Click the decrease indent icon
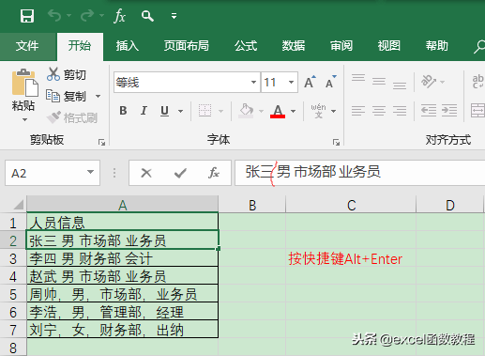The width and height of the screenshot is (485, 356). (429, 111)
